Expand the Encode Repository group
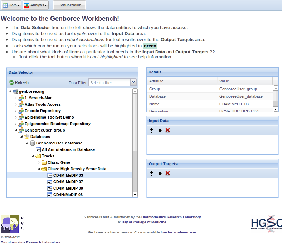 [15, 111]
